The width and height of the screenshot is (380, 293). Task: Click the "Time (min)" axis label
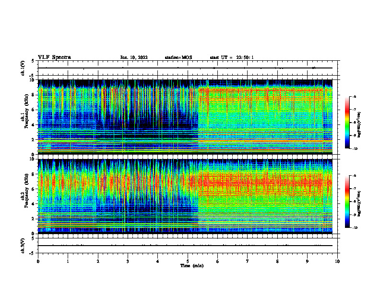pos(192,266)
